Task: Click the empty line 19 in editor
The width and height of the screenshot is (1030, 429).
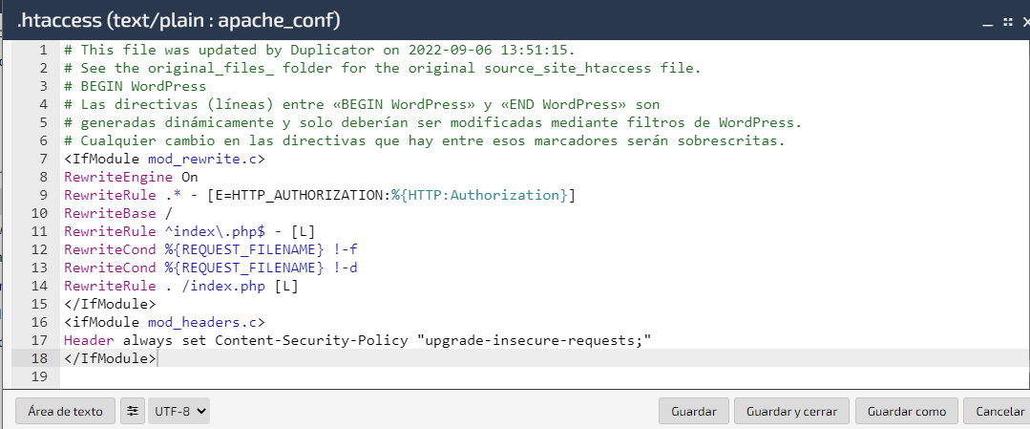Action: (x=545, y=376)
